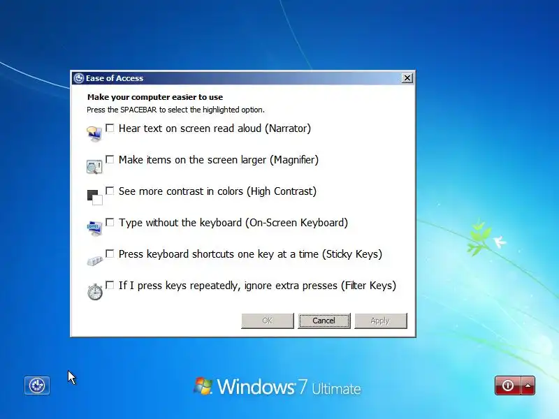This screenshot has width=559, height=419.
Task: Click the Sticky Keys icon
Action: [x=95, y=260]
